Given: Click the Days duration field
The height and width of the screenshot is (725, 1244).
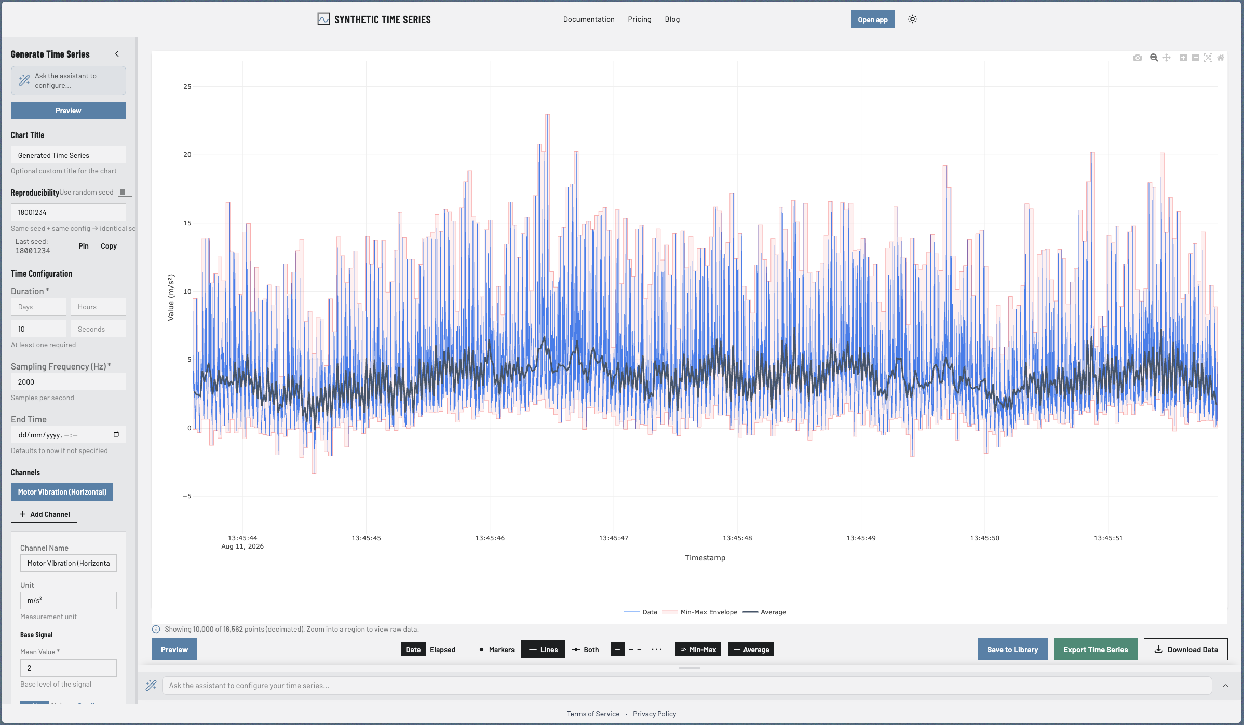Looking at the screenshot, I should click(x=38, y=307).
